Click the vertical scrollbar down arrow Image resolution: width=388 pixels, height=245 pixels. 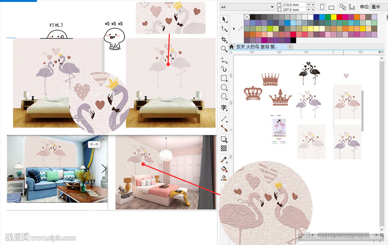[x=382, y=229]
